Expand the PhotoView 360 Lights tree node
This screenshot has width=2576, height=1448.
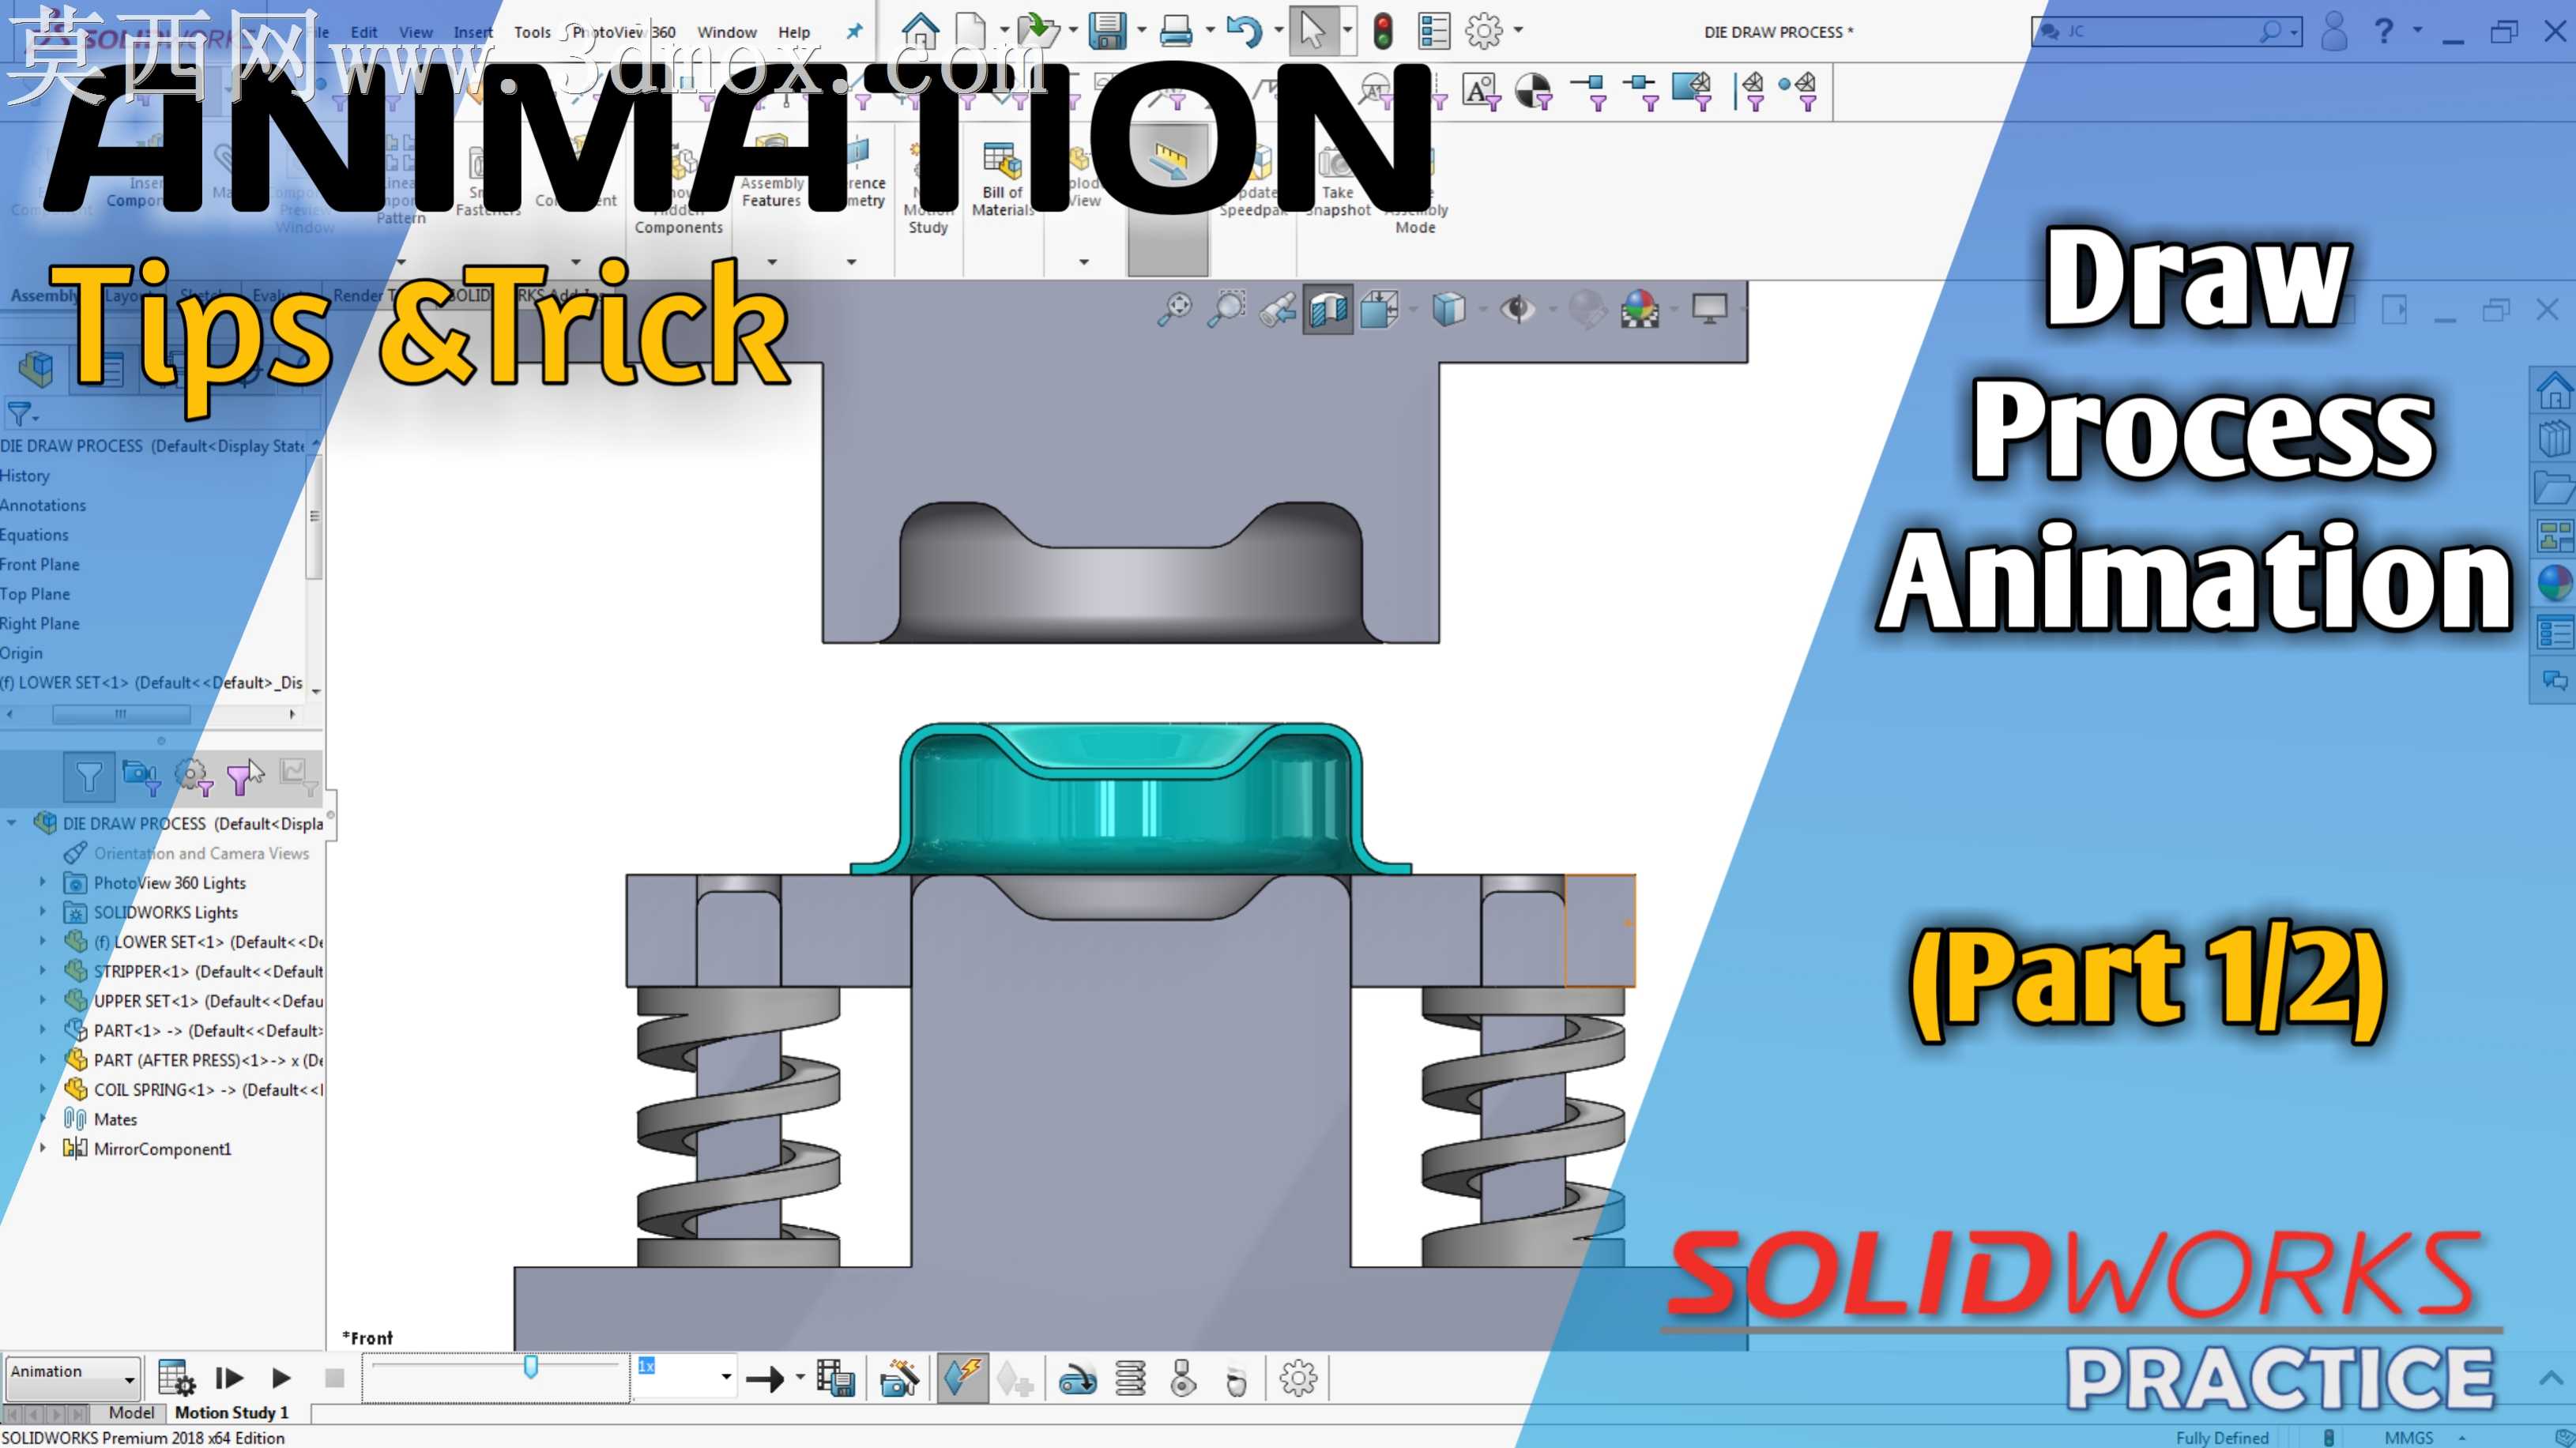tap(42, 882)
